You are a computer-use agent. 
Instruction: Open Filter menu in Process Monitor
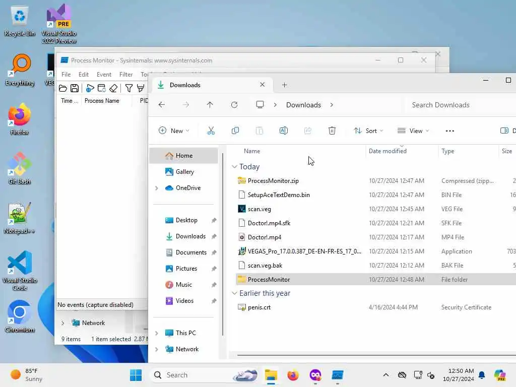tap(126, 75)
